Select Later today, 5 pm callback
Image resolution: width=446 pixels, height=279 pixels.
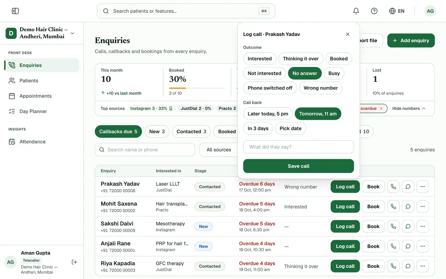(x=268, y=114)
